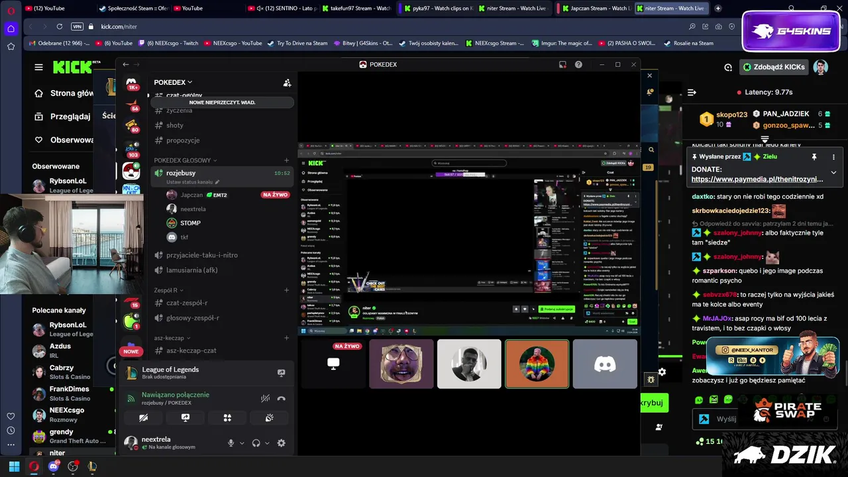848x477 pixels.
Task: Open Discord direct messages home icon
Action: click(131, 83)
